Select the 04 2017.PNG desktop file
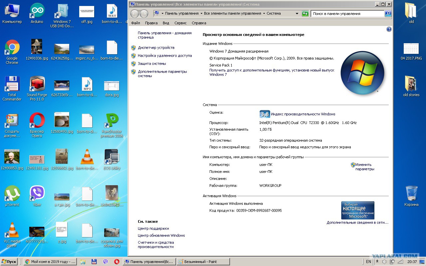Screen dimensions: 426x266 (x=411, y=52)
